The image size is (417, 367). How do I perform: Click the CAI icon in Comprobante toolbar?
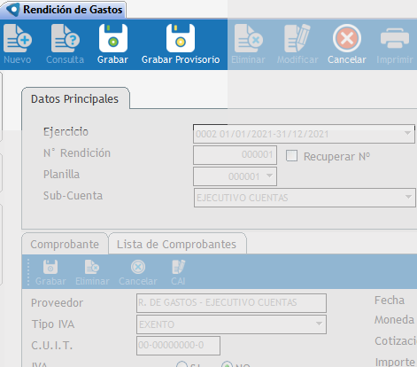click(178, 267)
